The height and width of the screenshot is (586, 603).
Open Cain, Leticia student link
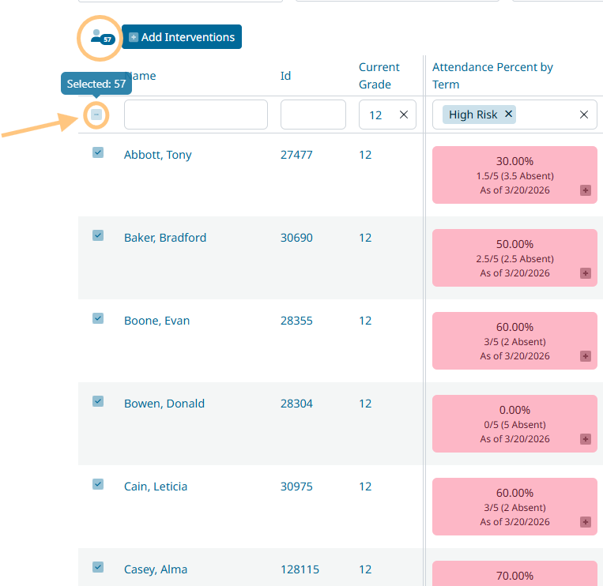[156, 486]
